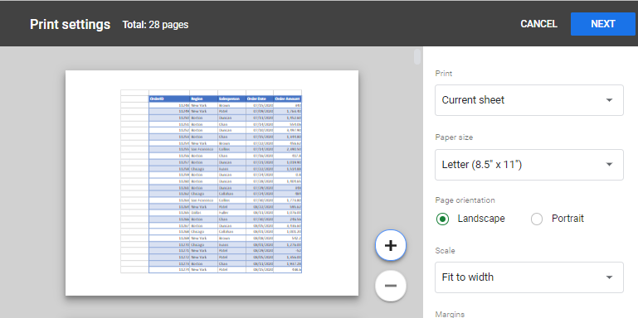Click the Print settings title
The width and height of the screenshot is (638, 318).
[x=70, y=24]
